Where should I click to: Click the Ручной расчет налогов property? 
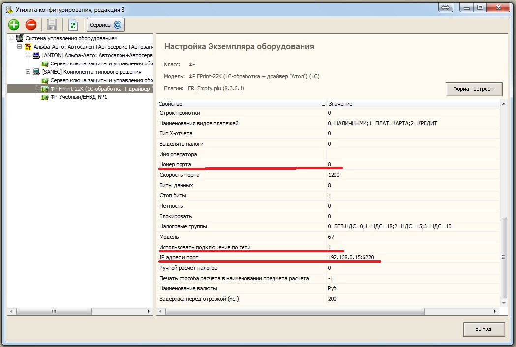tap(188, 268)
